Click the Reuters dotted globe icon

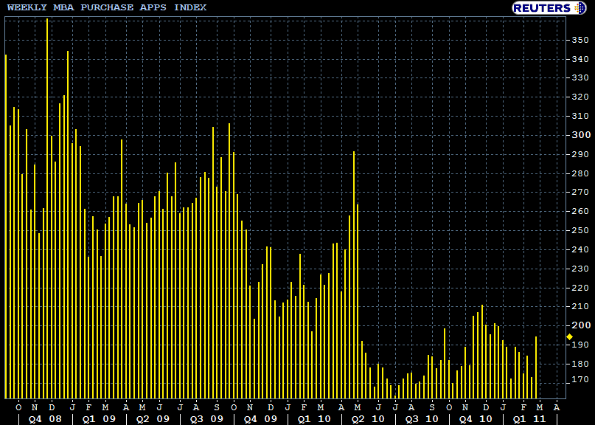(x=582, y=7)
